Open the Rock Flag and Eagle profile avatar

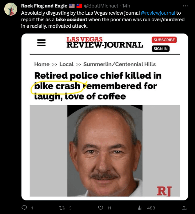click(x=11, y=9)
